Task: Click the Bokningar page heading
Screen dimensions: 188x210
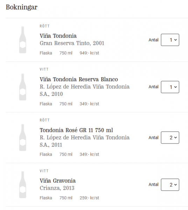Action: [22, 7]
